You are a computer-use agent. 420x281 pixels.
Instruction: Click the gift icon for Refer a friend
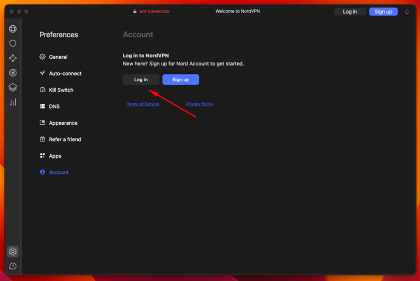[x=43, y=139]
